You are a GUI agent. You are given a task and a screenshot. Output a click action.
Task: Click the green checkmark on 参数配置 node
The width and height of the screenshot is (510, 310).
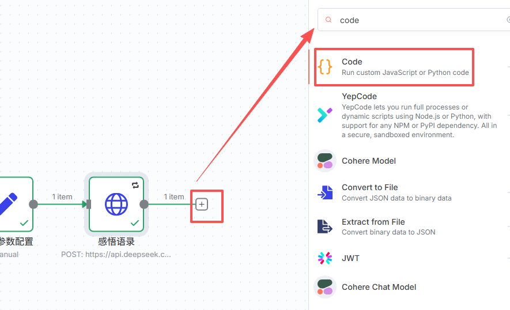(24, 223)
